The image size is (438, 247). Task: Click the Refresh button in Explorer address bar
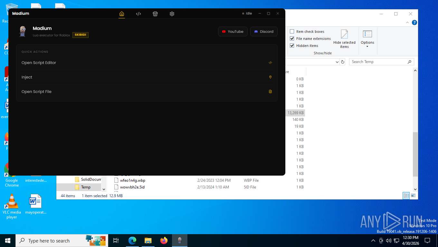[x=343, y=62]
